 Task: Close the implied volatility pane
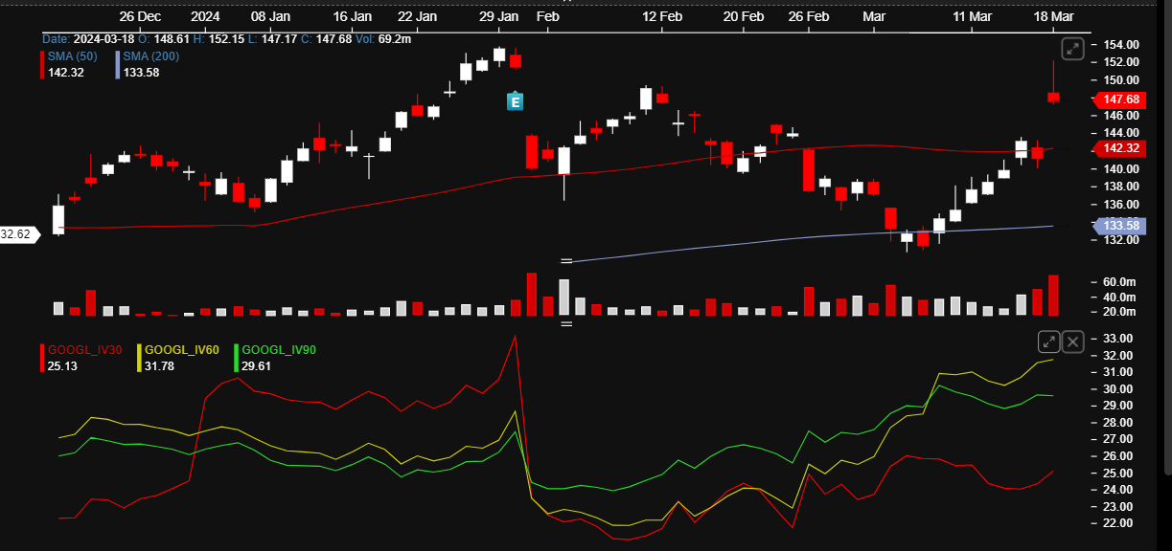point(1073,342)
